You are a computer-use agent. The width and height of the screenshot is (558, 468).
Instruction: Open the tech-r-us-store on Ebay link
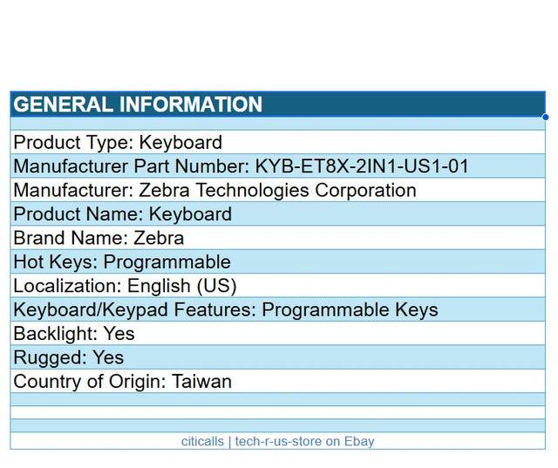click(x=304, y=442)
